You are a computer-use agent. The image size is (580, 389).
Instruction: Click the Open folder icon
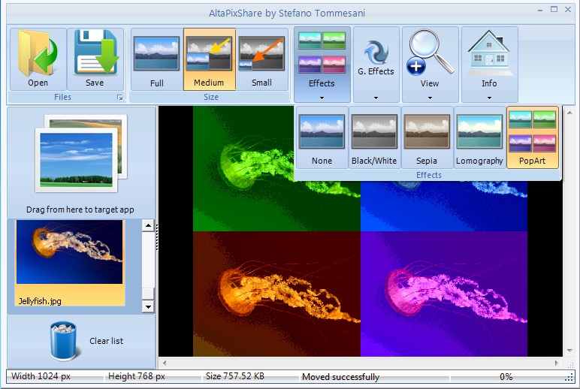click(x=38, y=53)
